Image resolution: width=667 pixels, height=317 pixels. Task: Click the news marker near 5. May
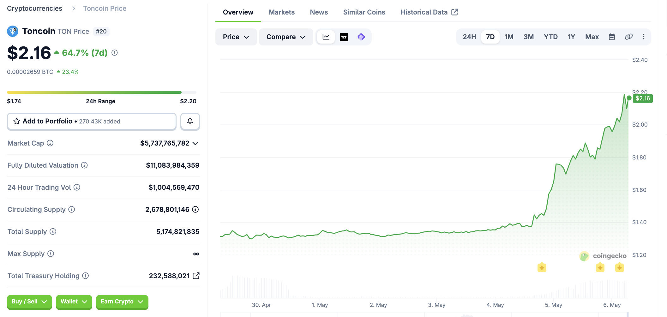(542, 267)
